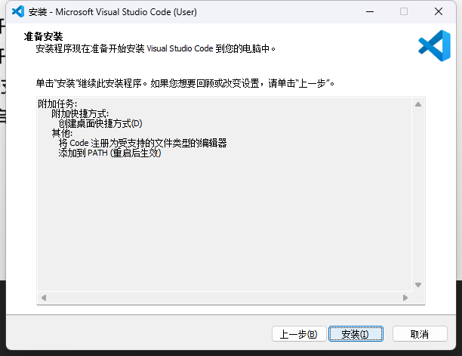Screen dimensions: 462x356
Task: Click the window title 安装 - Microsoft Visual Studio Code (User)
Action: (x=112, y=12)
